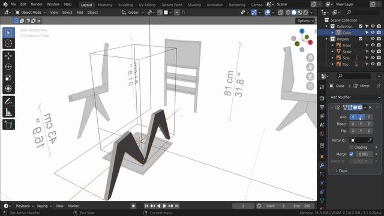Click the End frame 250 field
The image size is (384, 216).
click(302, 206)
